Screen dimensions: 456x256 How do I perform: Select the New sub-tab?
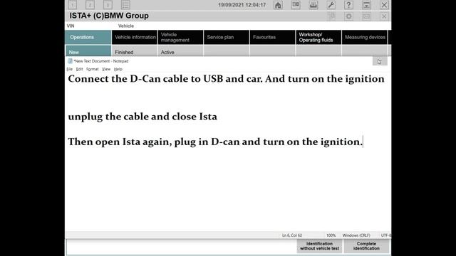click(x=88, y=51)
